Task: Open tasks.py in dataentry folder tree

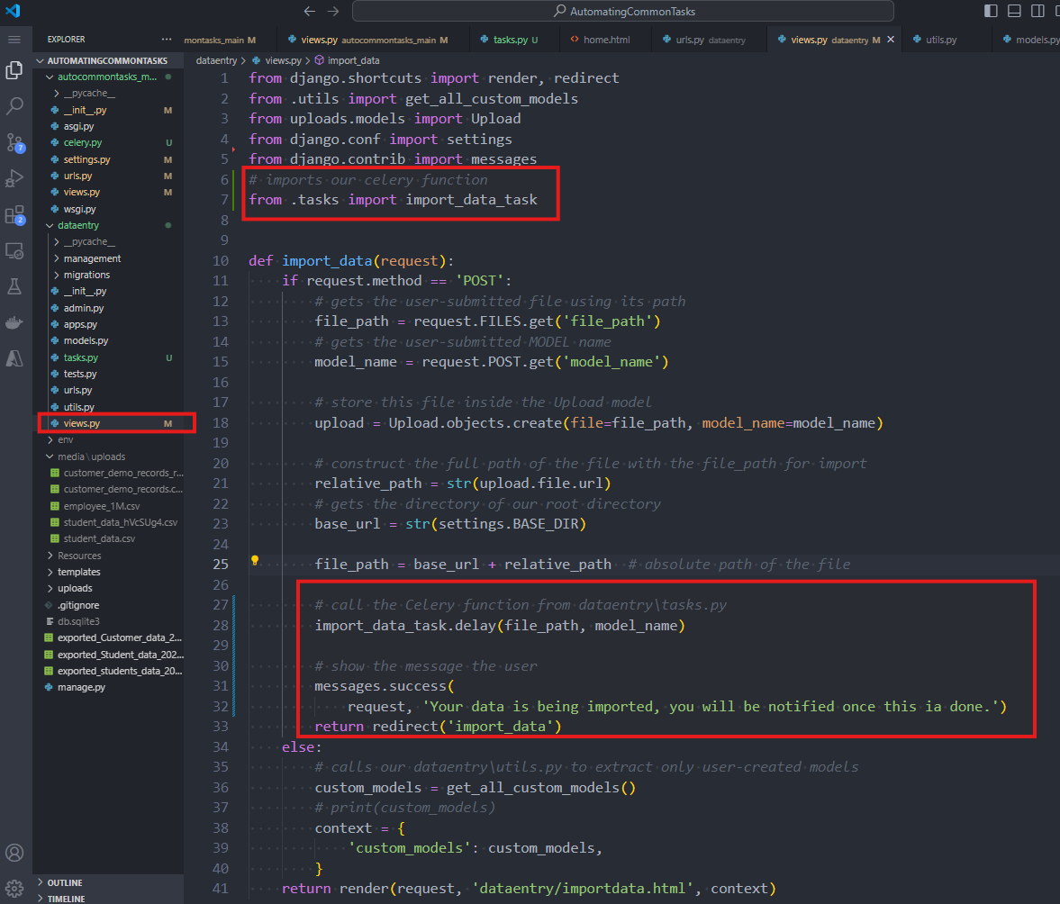Action: [x=108, y=357]
